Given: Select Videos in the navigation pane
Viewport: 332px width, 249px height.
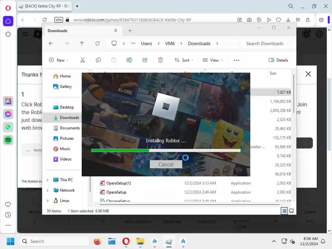Looking at the screenshot, I should click(x=63, y=159).
